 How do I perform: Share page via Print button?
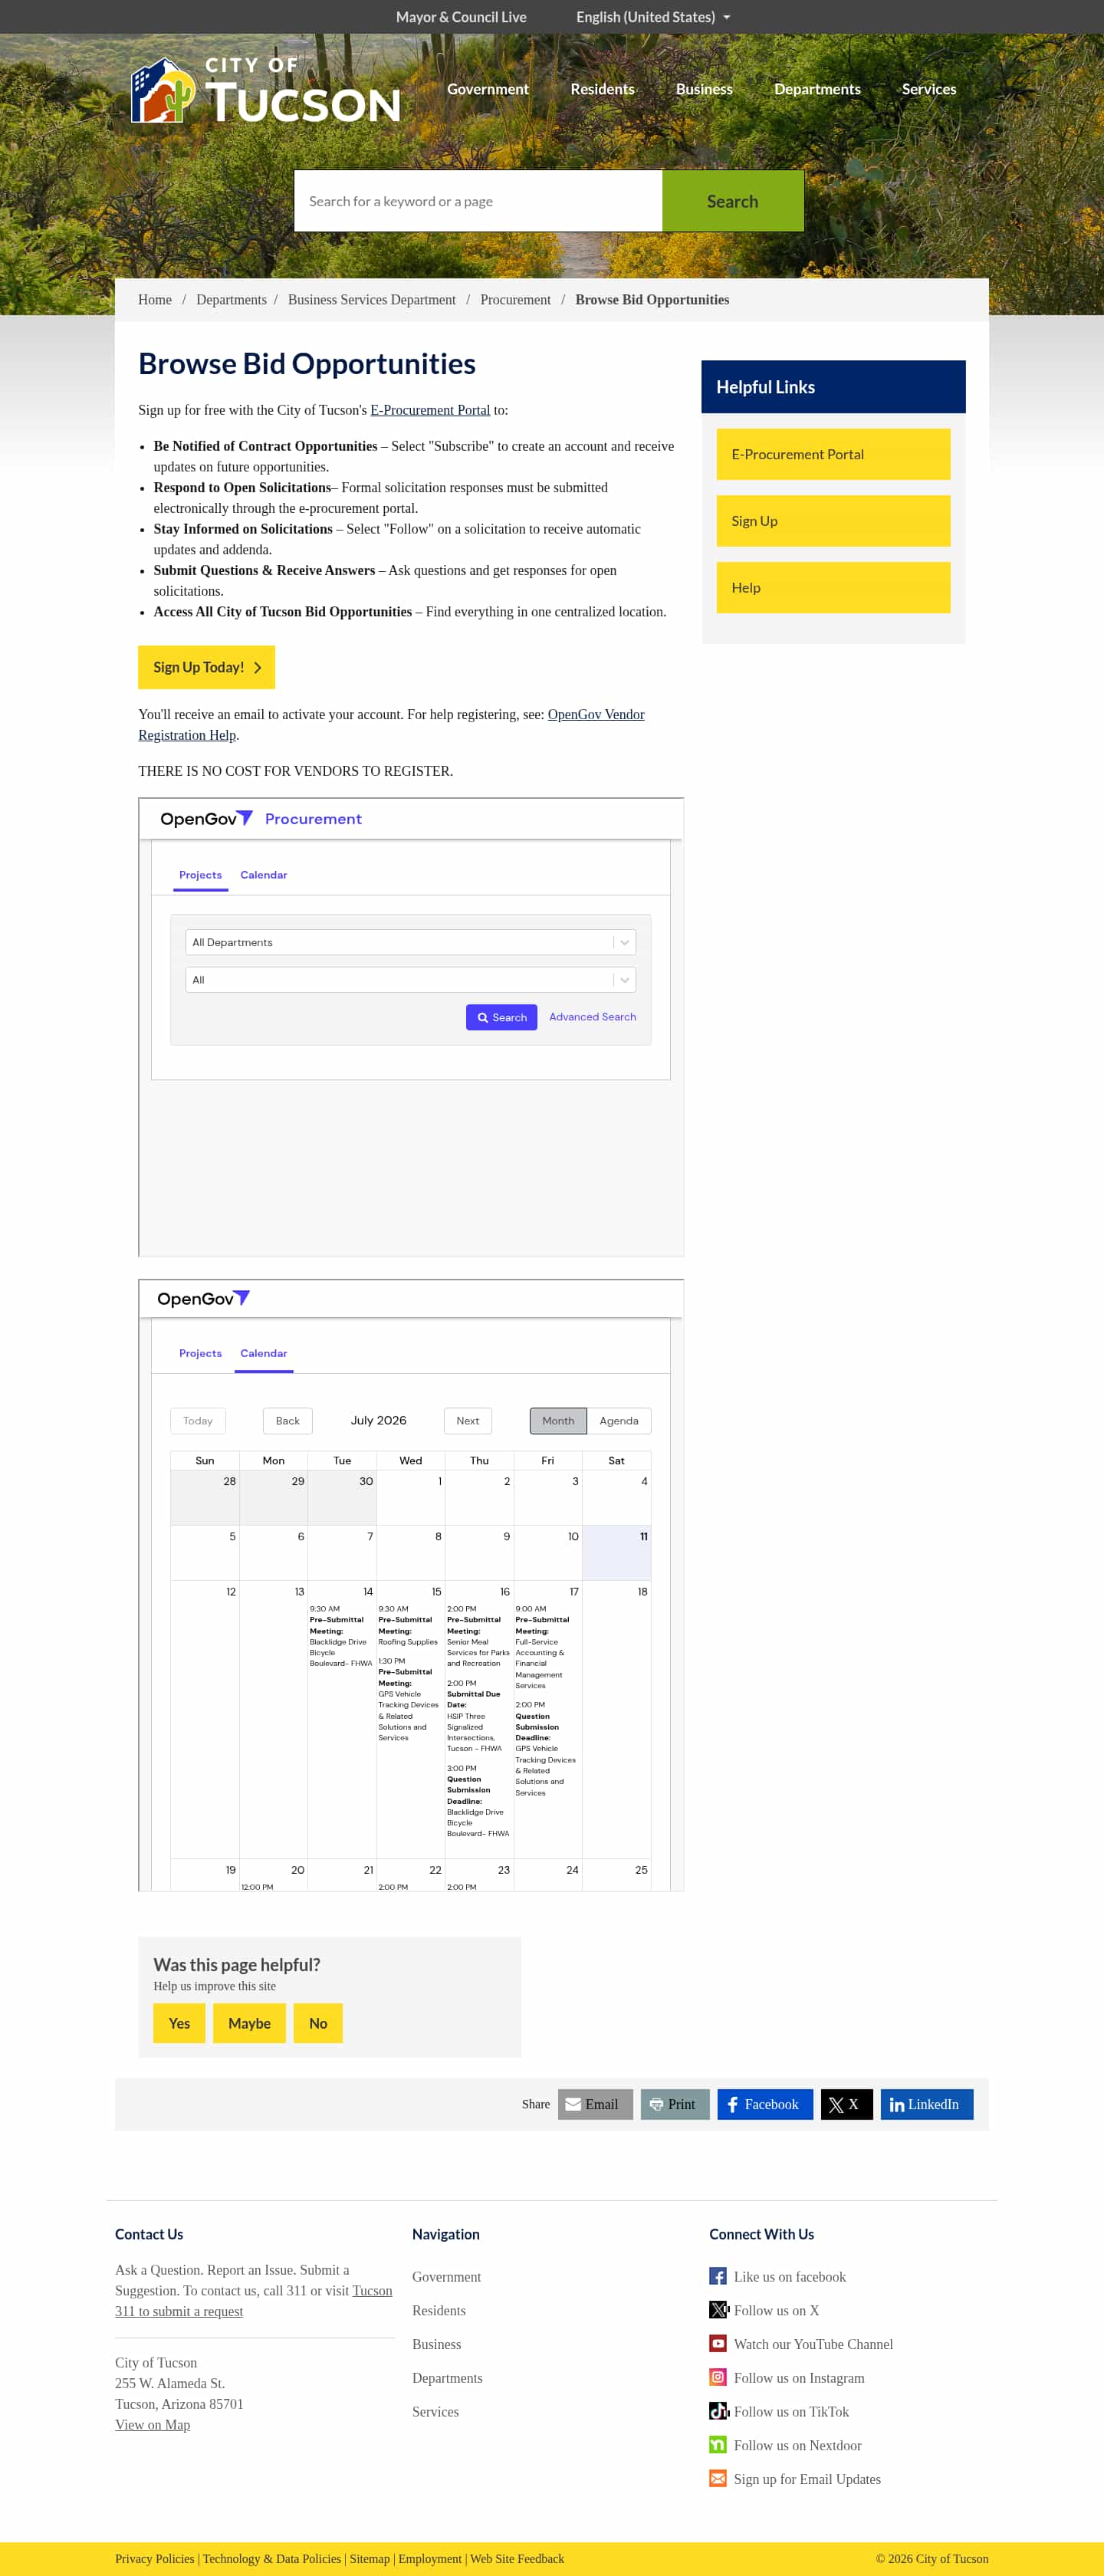tap(674, 2103)
